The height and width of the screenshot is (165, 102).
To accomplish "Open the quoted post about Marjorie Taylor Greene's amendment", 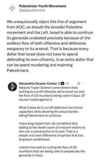I will coord(52,119).
